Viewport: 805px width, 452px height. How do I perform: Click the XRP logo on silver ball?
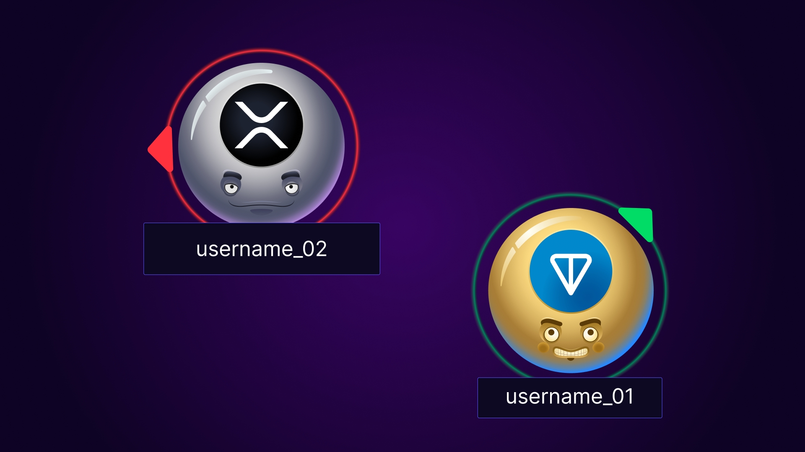[x=261, y=125]
